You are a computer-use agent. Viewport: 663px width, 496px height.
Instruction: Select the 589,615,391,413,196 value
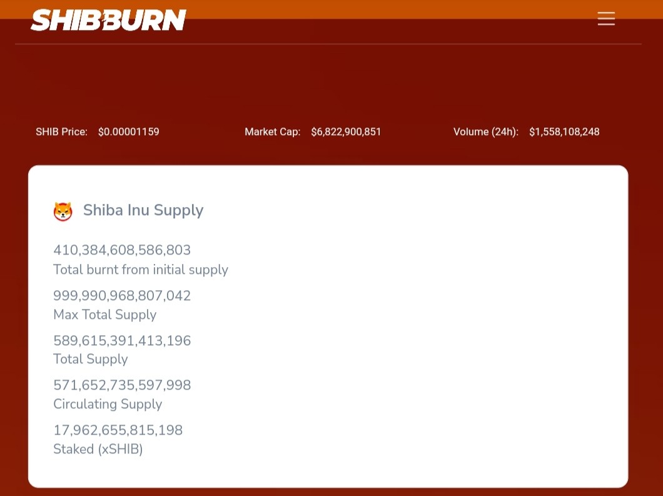(122, 340)
